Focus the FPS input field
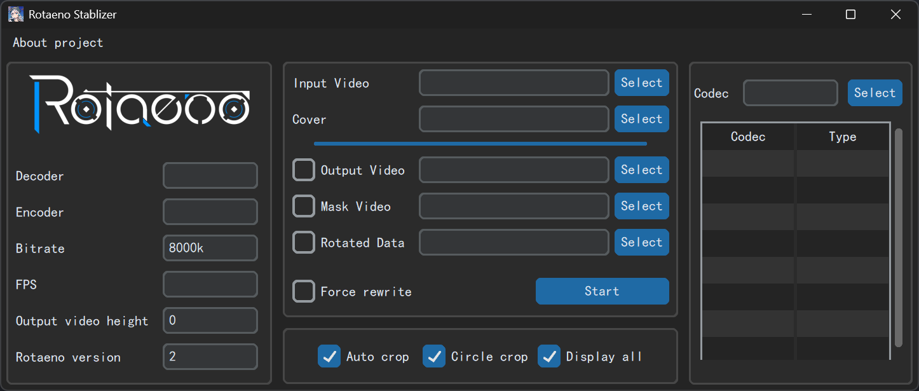This screenshot has height=391, width=919. pos(210,284)
